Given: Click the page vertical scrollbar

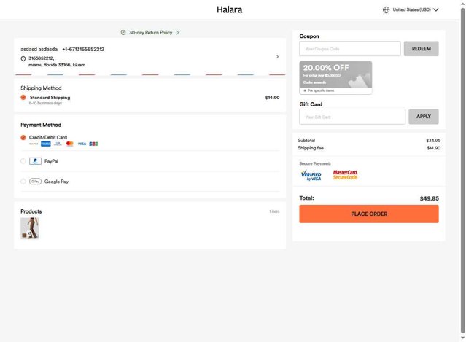Looking at the screenshot, I should click(x=463, y=171).
